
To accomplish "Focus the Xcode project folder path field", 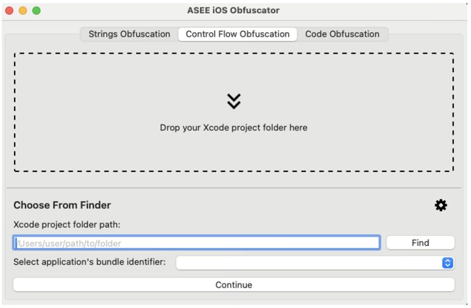I will pyautogui.click(x=197, y=243).
